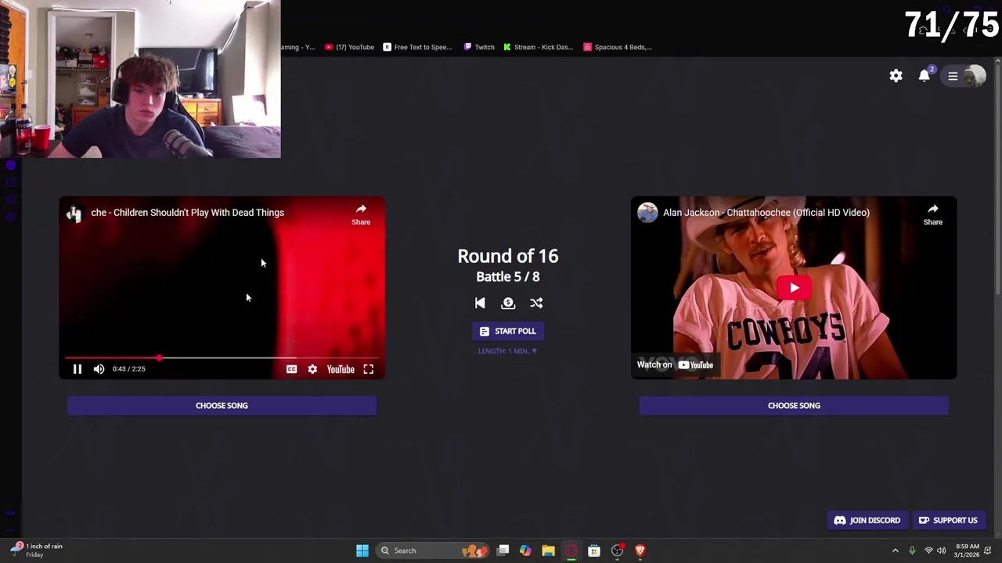Open the left video's settings gear
This screenshot has height=563, width=1002.
tap(312, 369)
